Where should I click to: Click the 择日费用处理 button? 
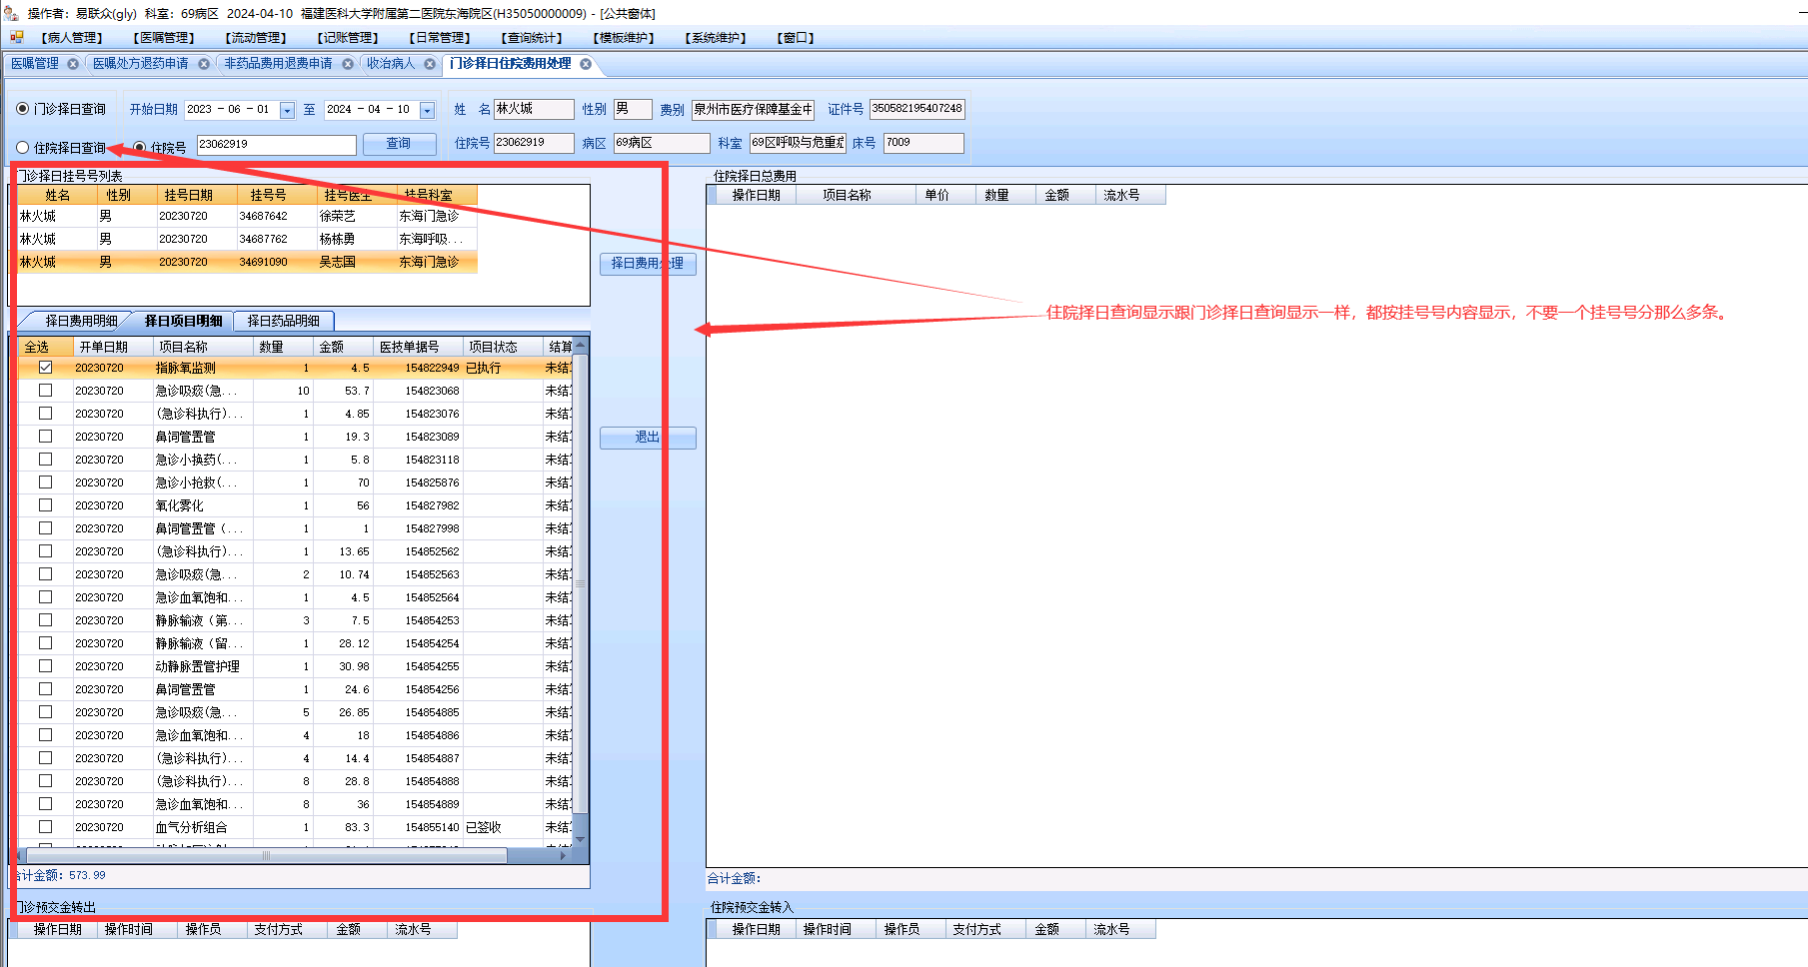(648, 264)
